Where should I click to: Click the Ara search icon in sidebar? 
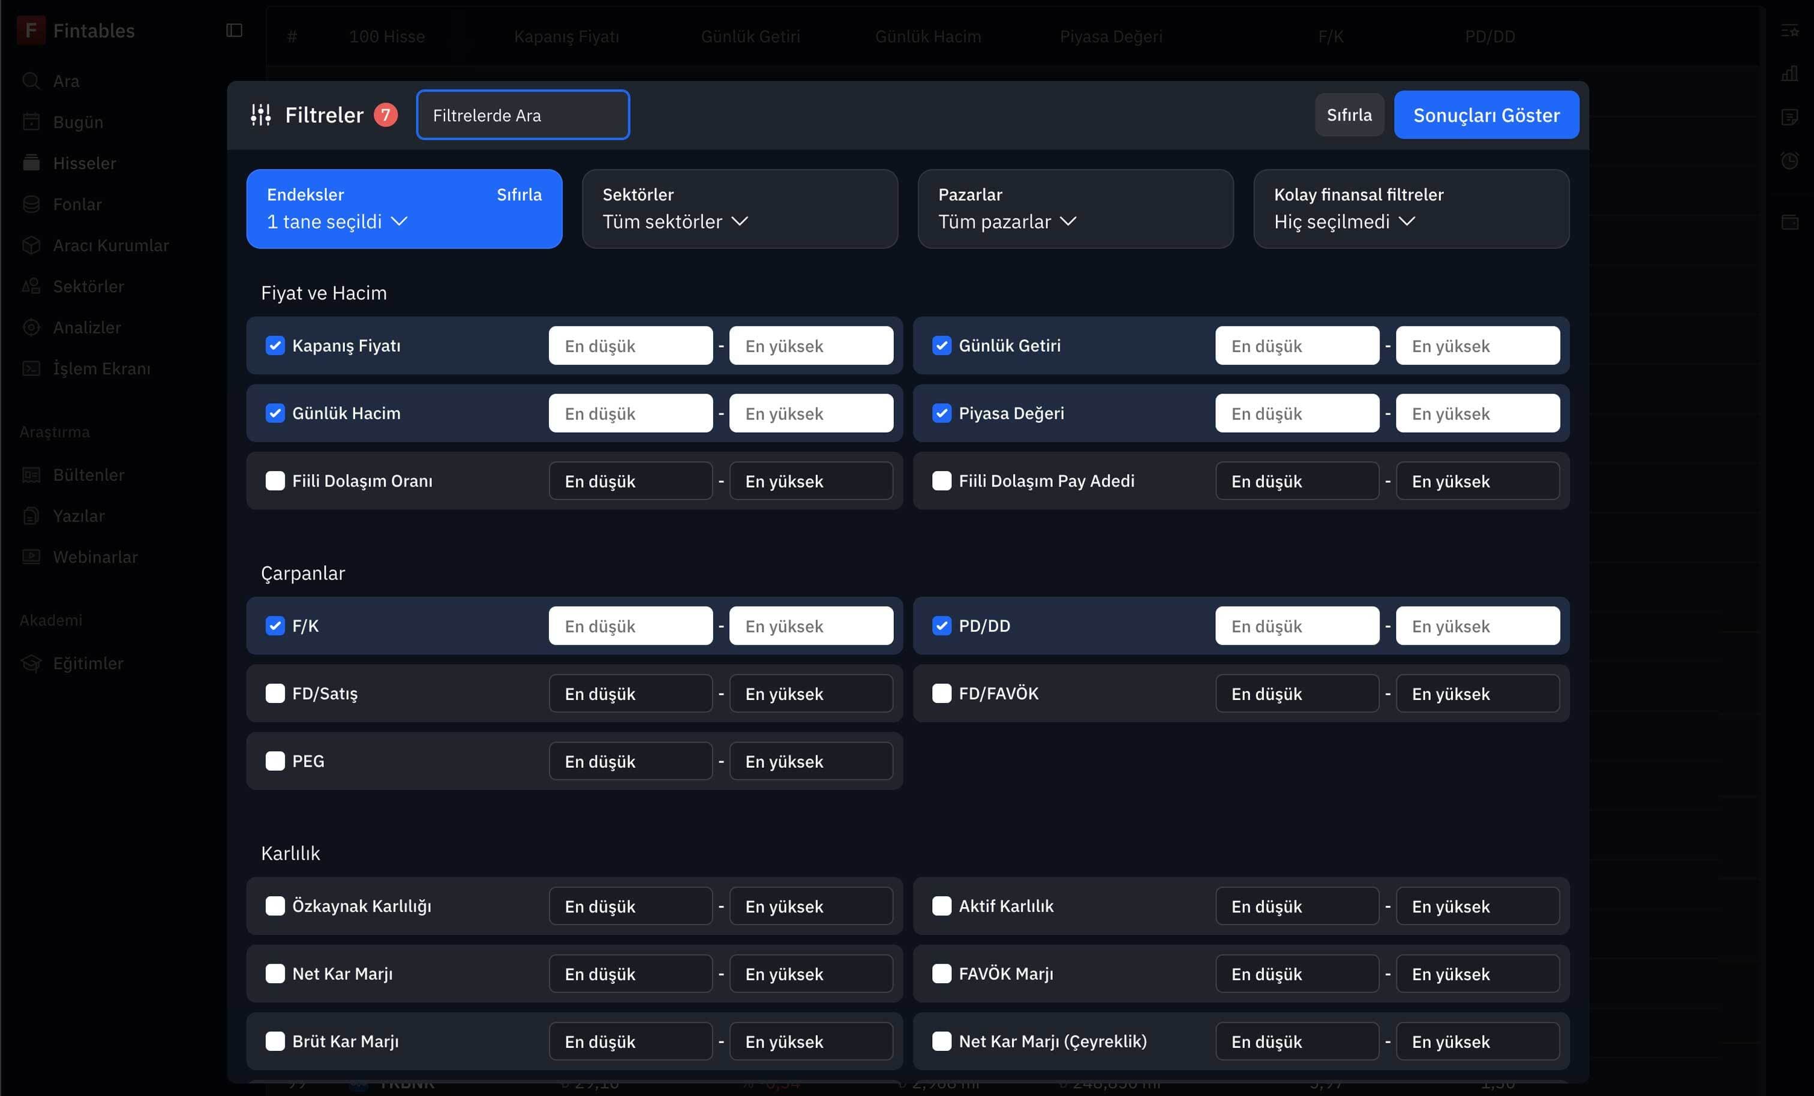tap(31, 81)
